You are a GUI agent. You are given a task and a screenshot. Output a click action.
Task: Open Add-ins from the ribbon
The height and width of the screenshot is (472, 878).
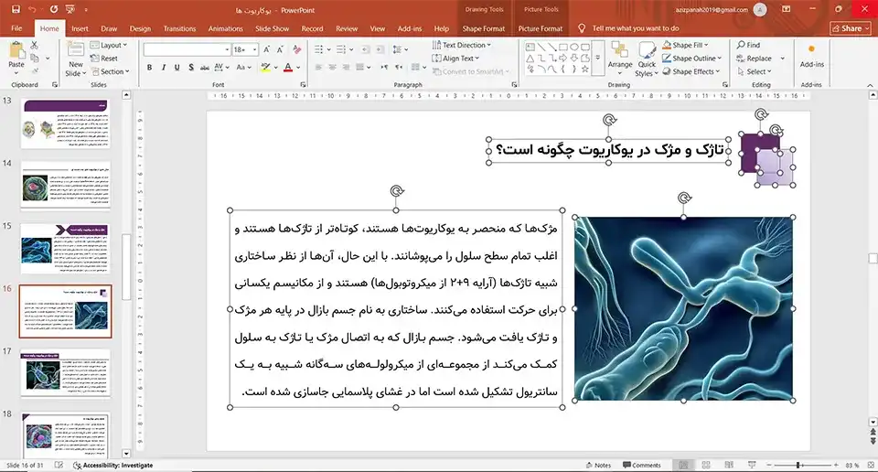click(x=811, y=57)
